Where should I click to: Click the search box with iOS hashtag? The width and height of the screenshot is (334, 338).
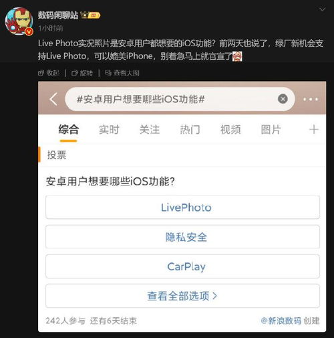180,99
